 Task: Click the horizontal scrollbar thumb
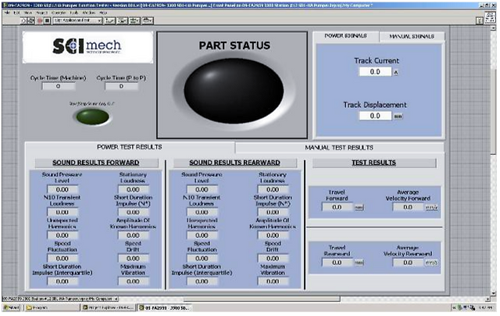[262, 299]
